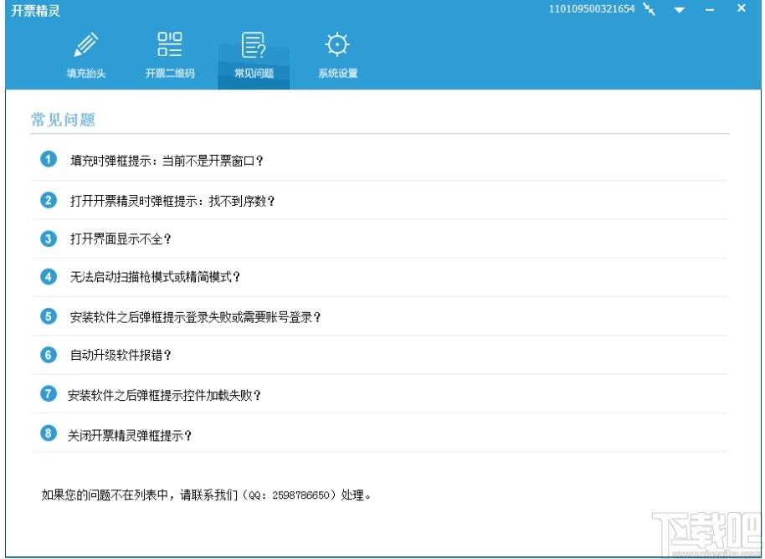Click the number 2 circle icon

[x=49, y=200]
